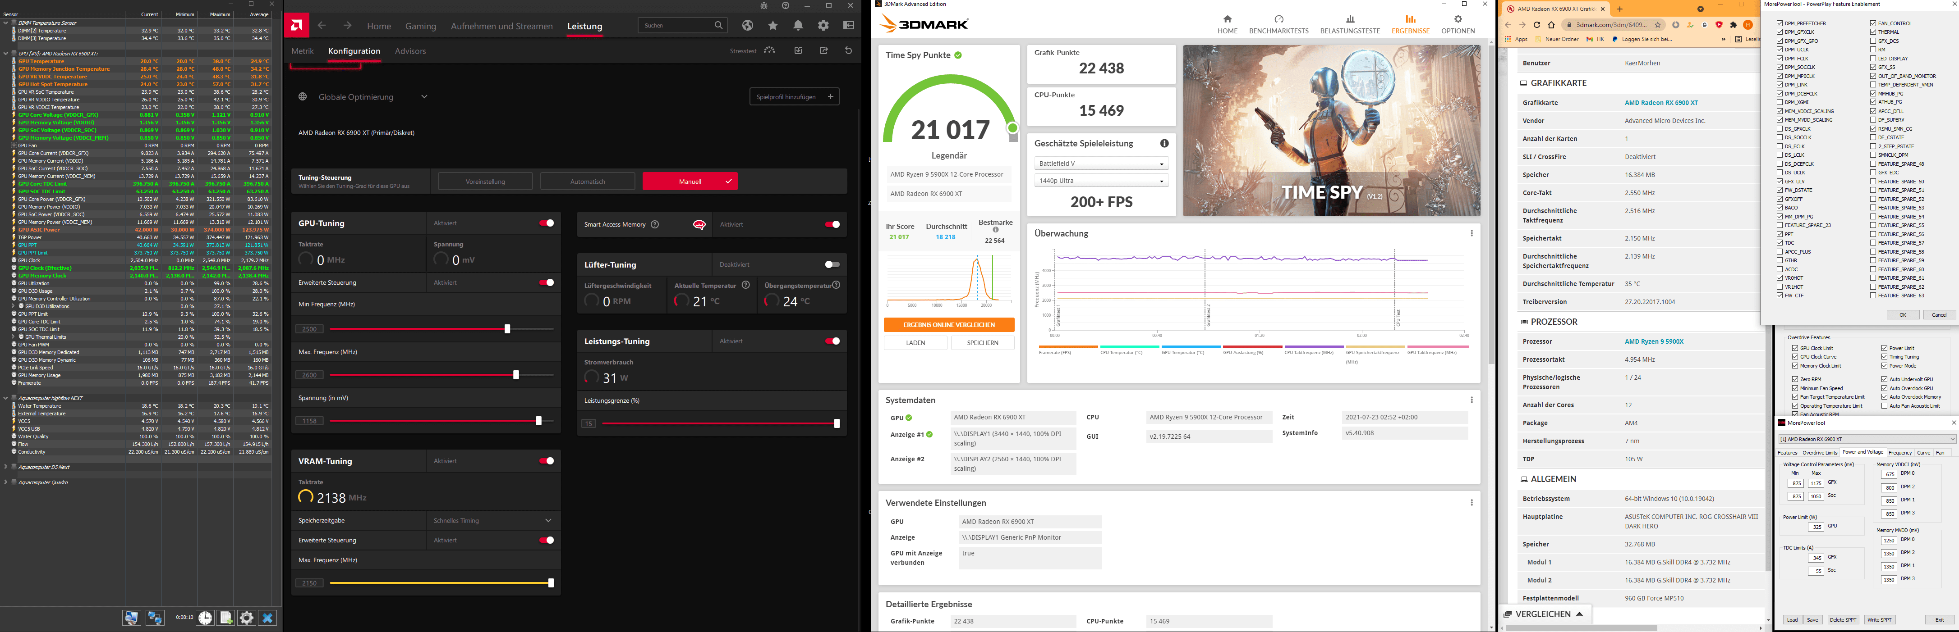The height and width of the screenshot is (632, 1959).
Task: Expand Aquacomputer D5 Next tree node
Action: point(6,467)
